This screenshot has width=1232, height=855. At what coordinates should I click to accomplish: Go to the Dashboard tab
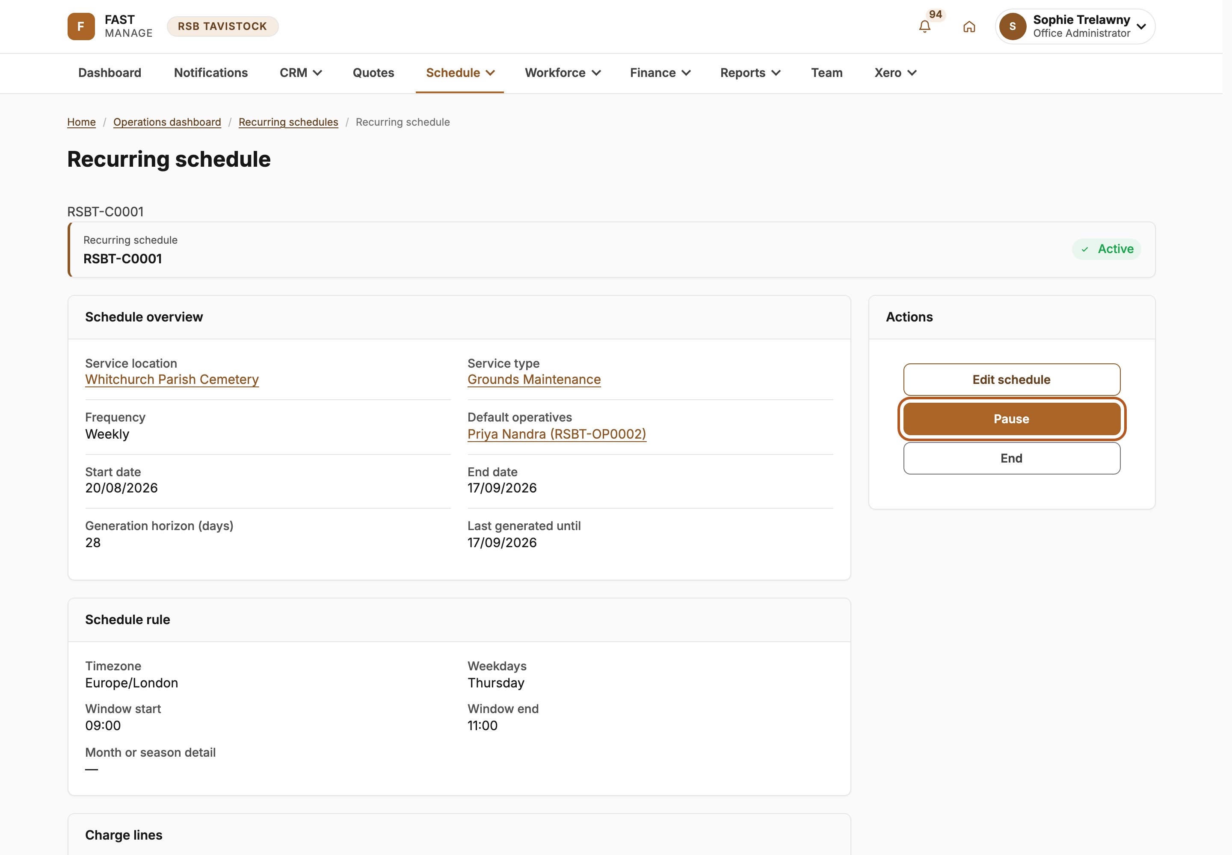[110, 73]
